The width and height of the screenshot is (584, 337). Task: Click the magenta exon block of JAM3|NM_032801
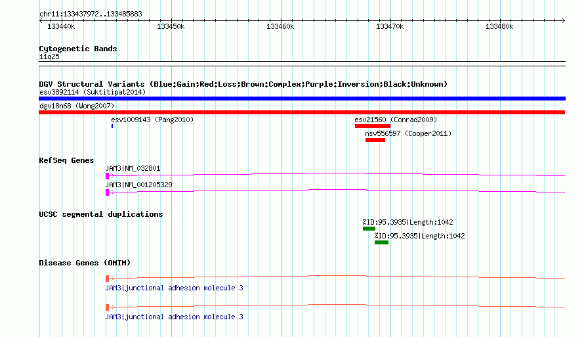point(107,175)
